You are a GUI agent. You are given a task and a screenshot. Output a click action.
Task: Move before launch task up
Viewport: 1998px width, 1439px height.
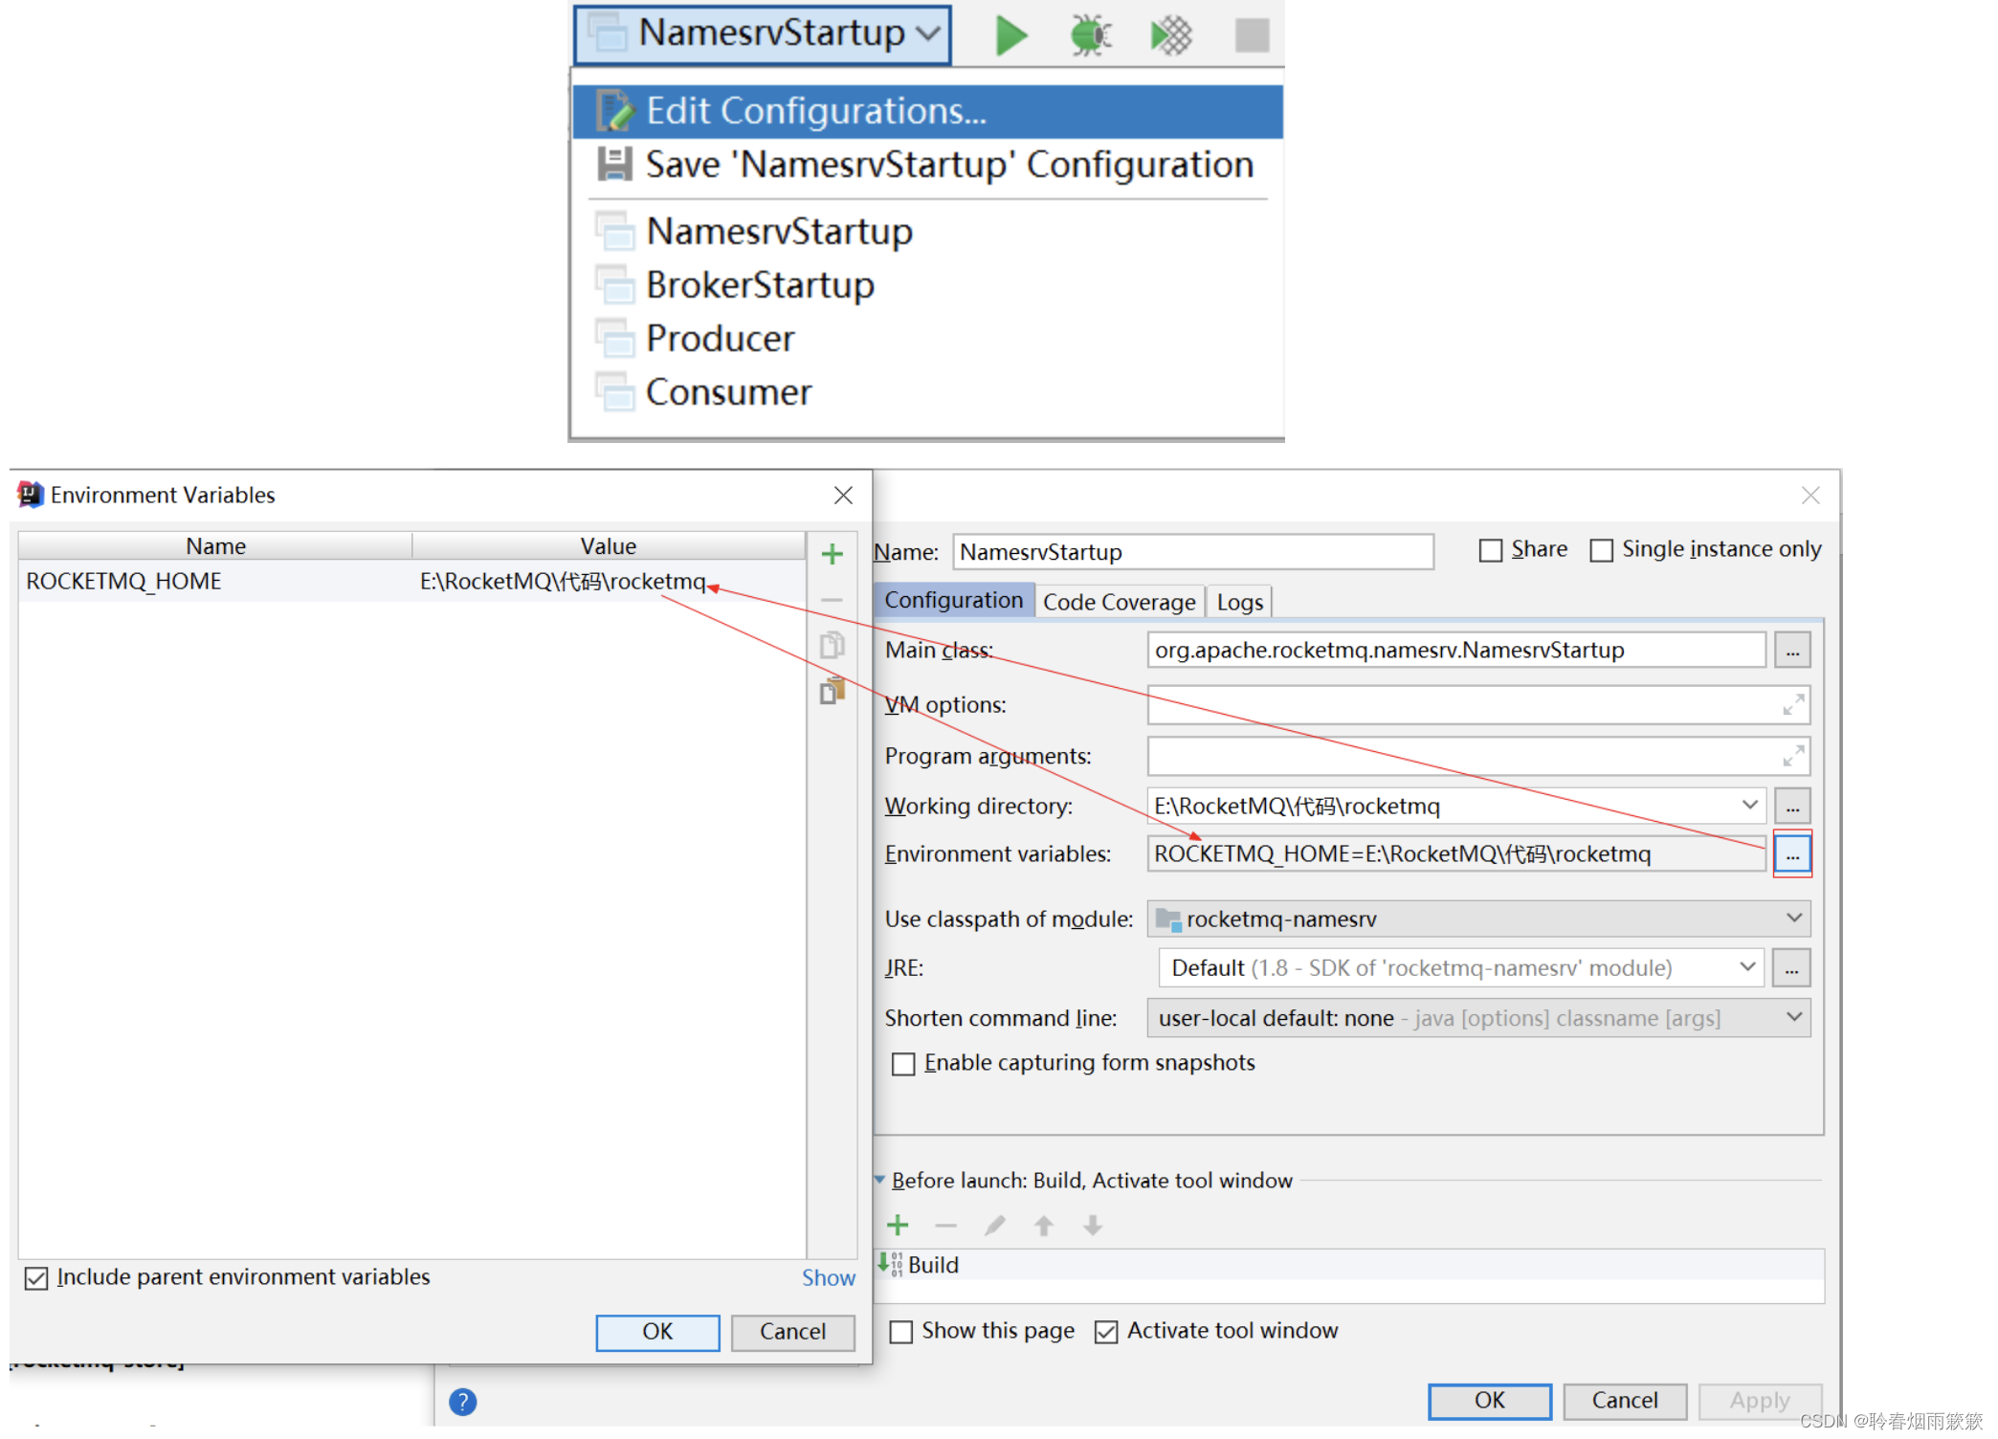click(x=1044, y=1226)
